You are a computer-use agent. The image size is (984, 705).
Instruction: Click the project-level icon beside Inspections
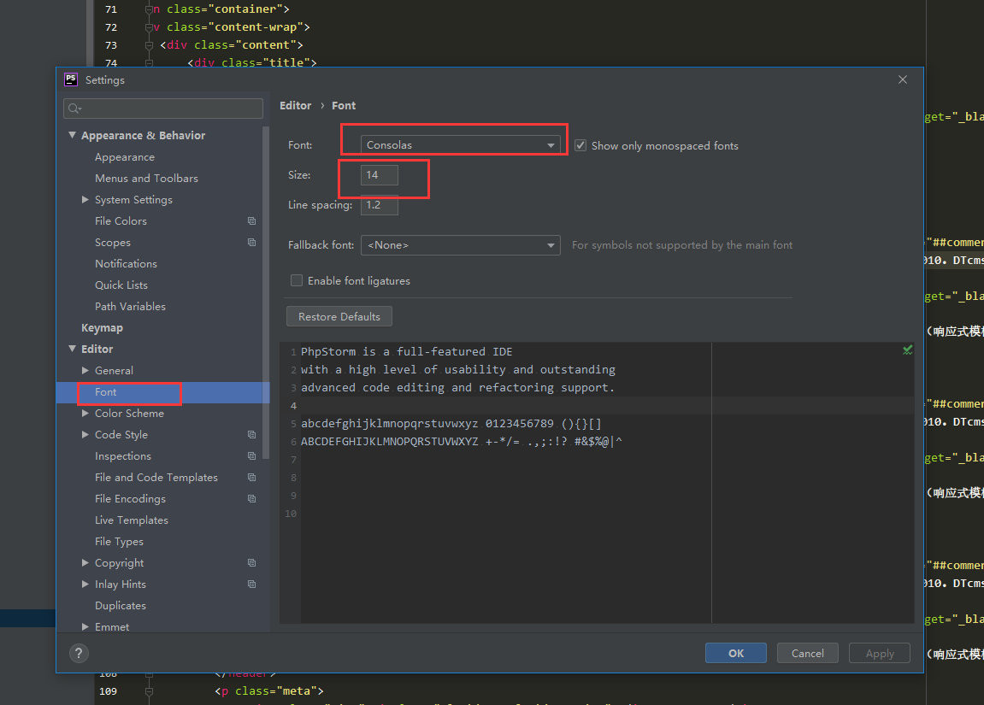tap(251, 456)
